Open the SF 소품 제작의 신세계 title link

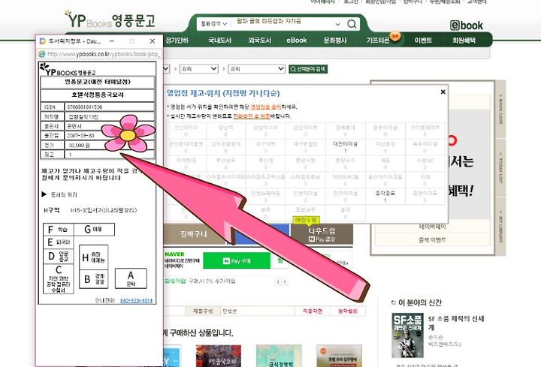(456, 323)
